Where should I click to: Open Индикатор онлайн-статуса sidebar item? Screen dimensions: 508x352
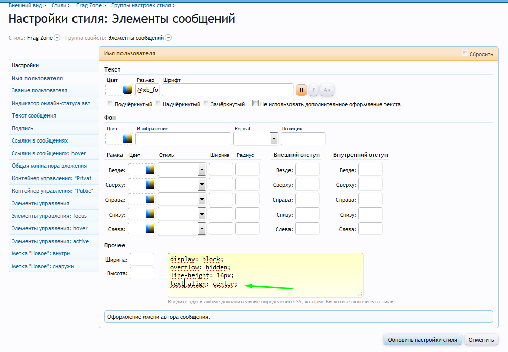tap(54, 103)
